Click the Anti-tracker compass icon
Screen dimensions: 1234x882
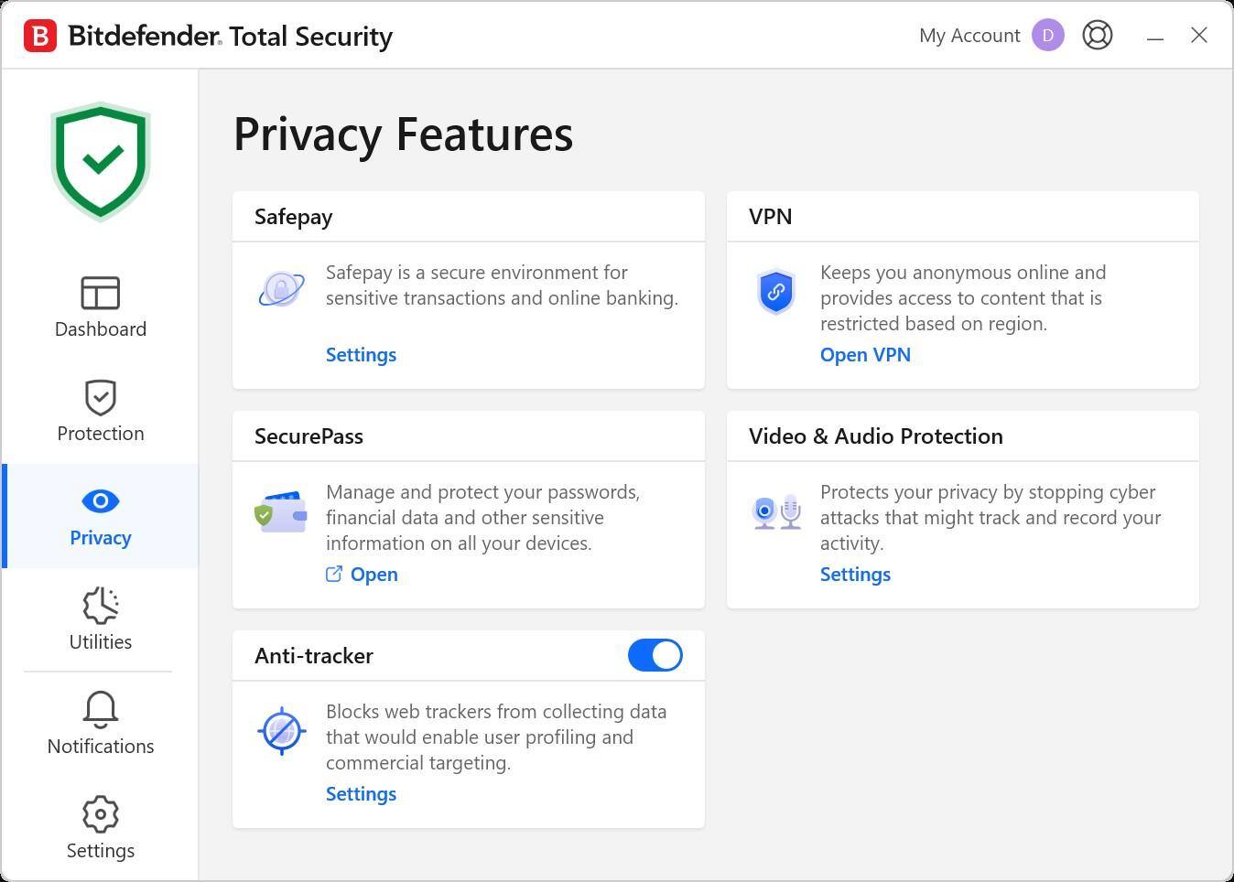[281, 730]
